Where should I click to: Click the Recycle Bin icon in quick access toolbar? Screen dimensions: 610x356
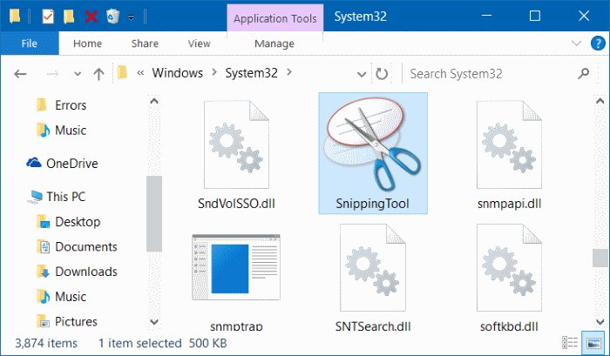(112, 17)
